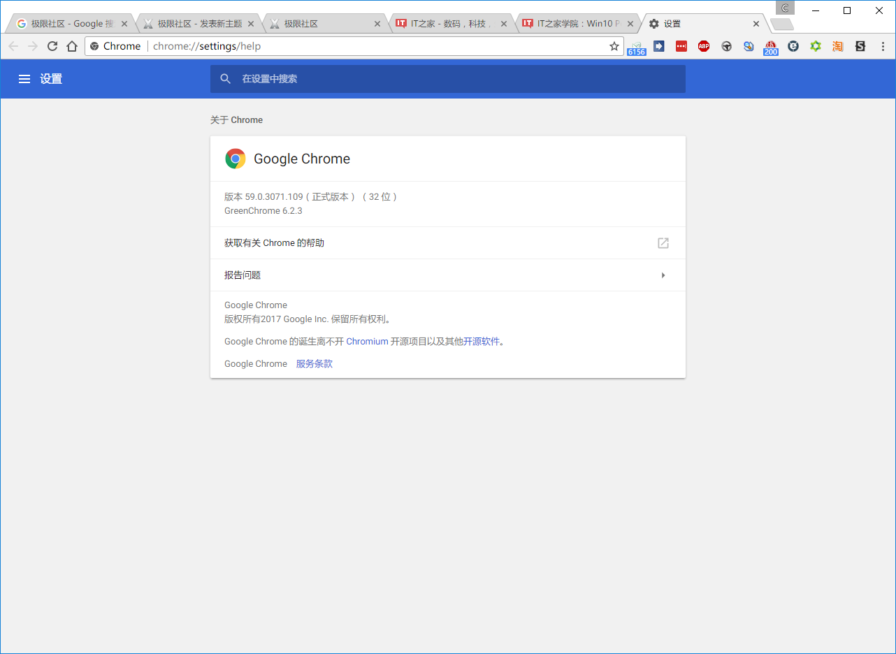Open the Adblock Plus ABP extension
896x654 pixels.
[704, 46]
